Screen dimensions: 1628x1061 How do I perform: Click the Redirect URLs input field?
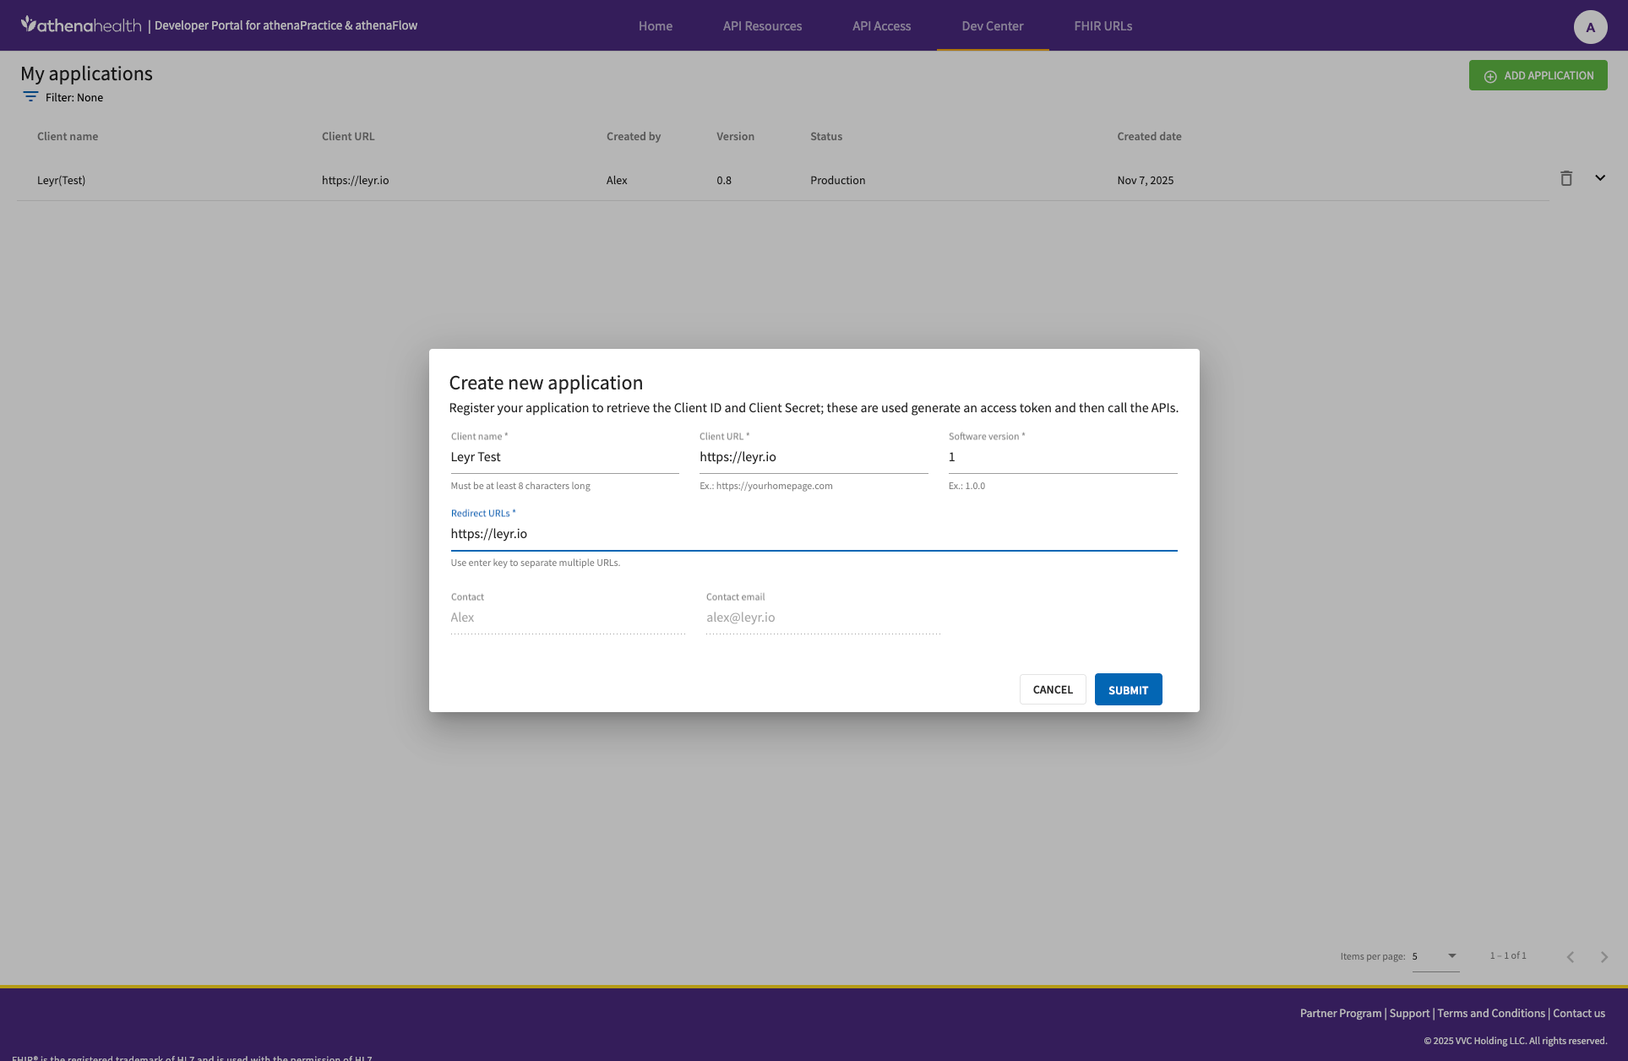(813, 534)
